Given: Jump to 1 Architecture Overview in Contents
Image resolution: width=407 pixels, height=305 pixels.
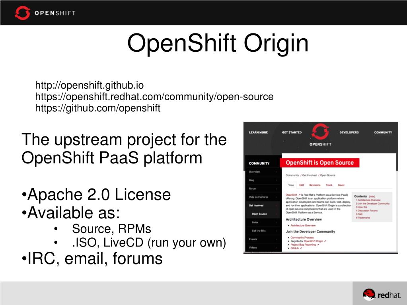Looking at the screenshot, I should click(368, 200).
